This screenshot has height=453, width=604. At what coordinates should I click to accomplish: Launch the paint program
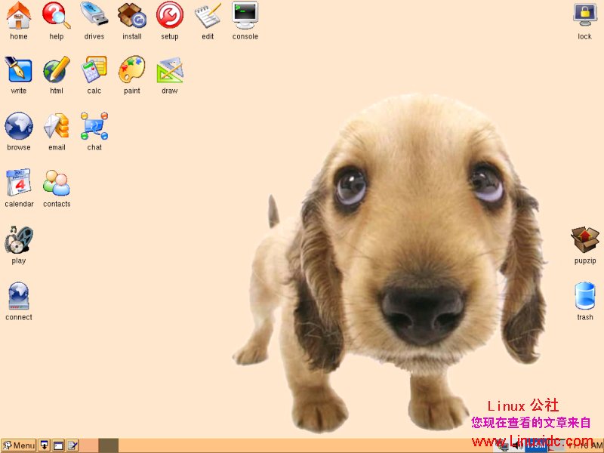[131, 72]
